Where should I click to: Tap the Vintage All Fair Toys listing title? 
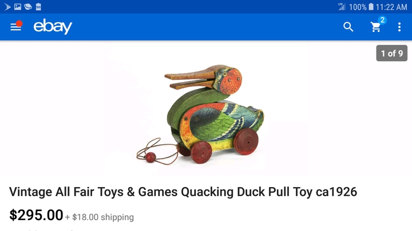[183, 192]
